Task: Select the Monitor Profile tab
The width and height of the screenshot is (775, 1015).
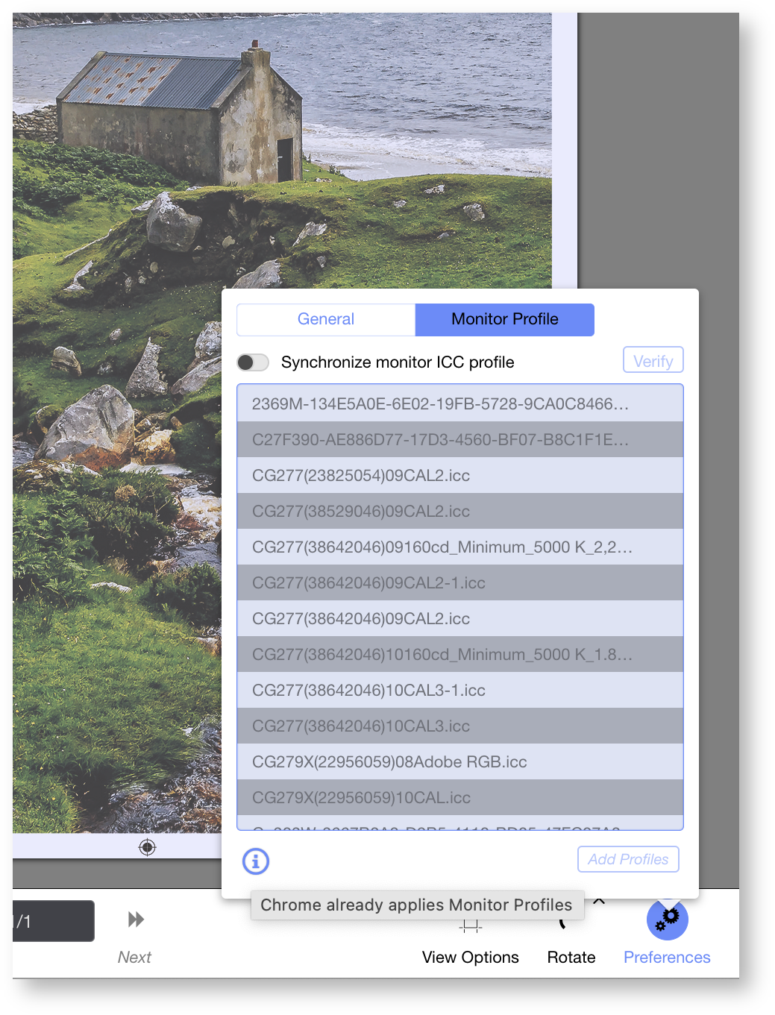Action: [504, 319]
